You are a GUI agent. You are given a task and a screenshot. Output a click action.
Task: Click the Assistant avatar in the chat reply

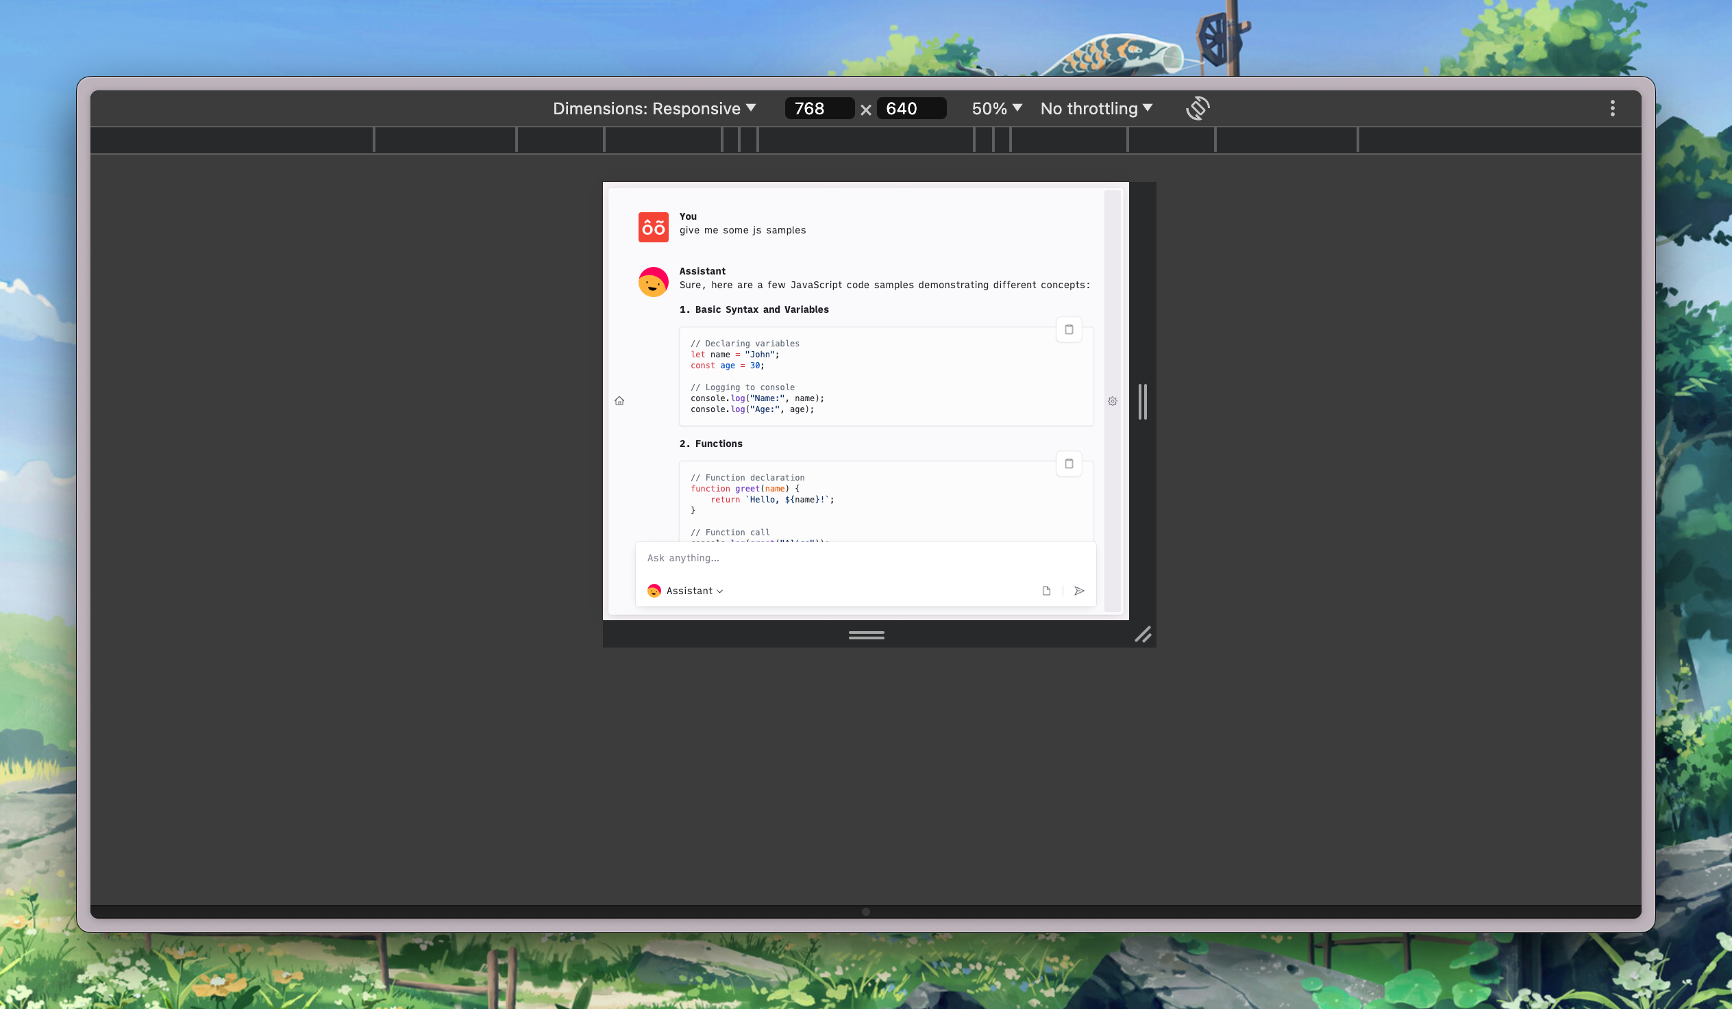tap(653, 282)
